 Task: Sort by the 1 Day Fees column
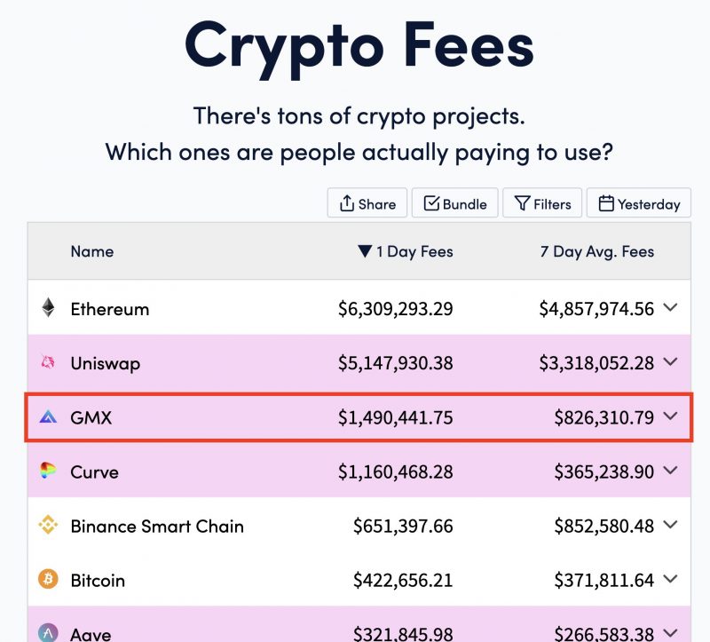point(406,251)
